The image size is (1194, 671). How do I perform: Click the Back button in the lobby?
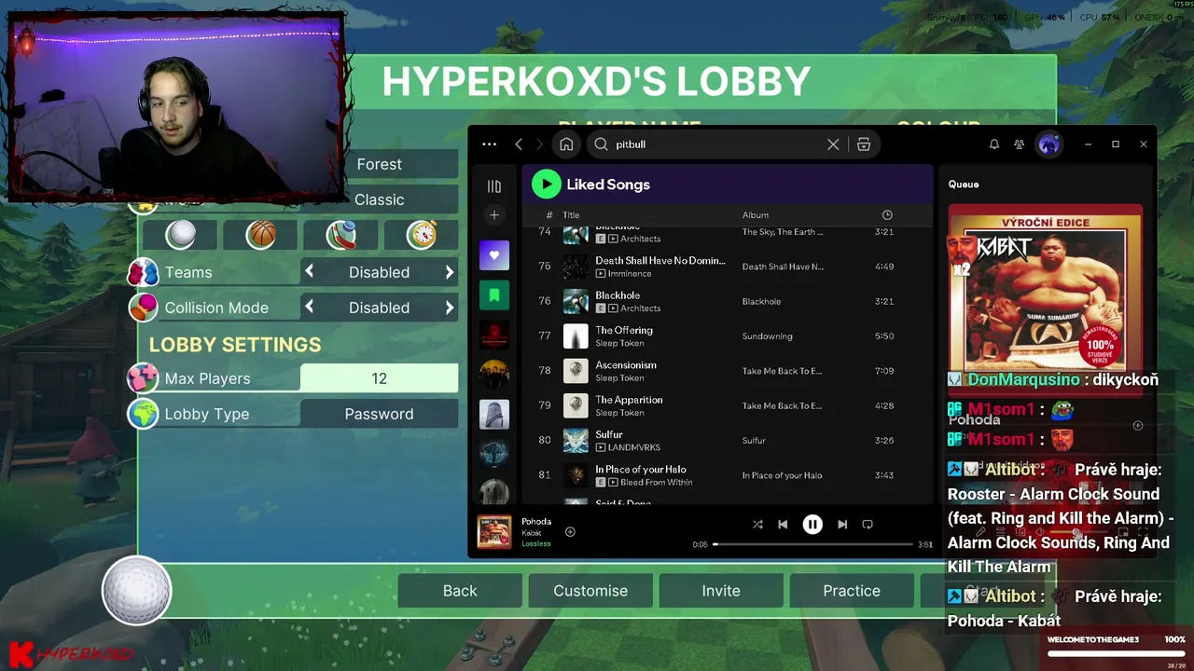pyautogui.click(x=460, y=591)
